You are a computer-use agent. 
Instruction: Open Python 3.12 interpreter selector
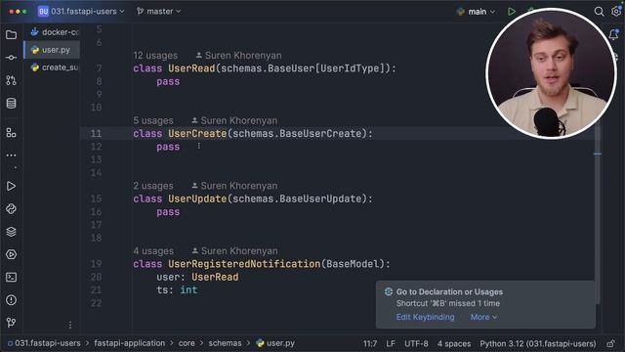[538, 343]
